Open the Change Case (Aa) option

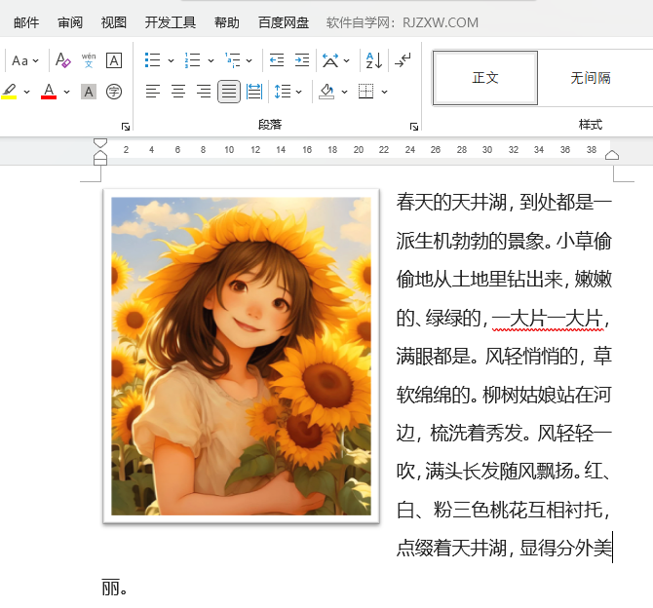point(19,60)
